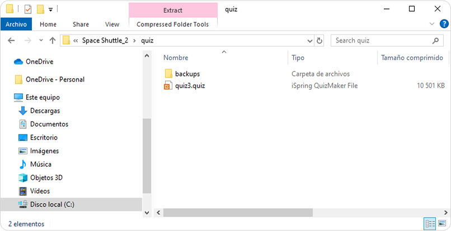Screen dimensions: 451x231
Task: Open the Help question mark icon
Action: [444, 24]
